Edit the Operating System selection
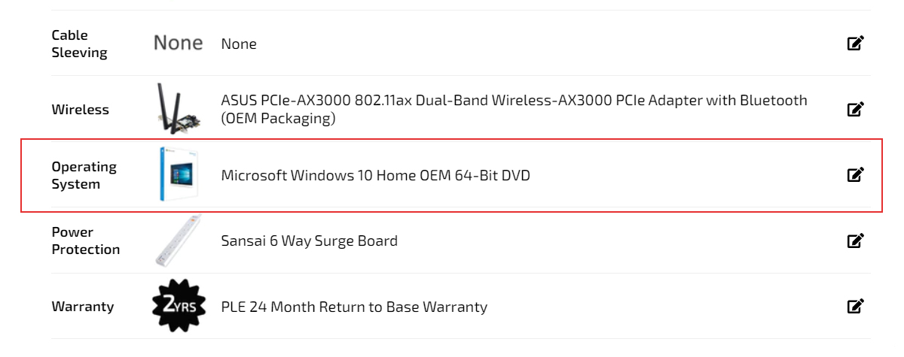 click(x=855, y=175)
